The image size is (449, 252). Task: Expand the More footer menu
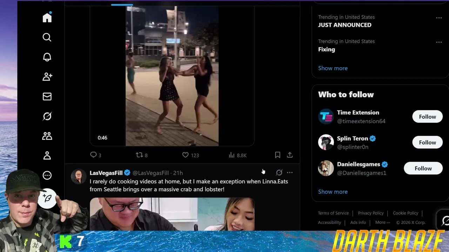point(383,222)
